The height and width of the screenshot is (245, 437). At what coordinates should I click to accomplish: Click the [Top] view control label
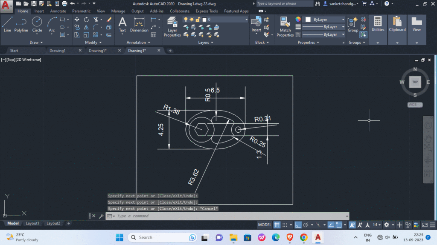coord(11,60)
